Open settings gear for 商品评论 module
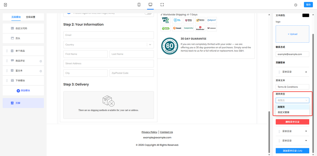The height and width of the screenshot is (156, 317). [x=41, y=61]
